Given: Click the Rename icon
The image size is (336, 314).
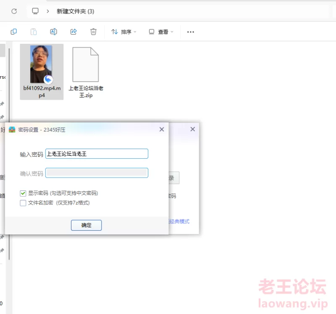Looking at the screenshot, I should coord(53,32).
